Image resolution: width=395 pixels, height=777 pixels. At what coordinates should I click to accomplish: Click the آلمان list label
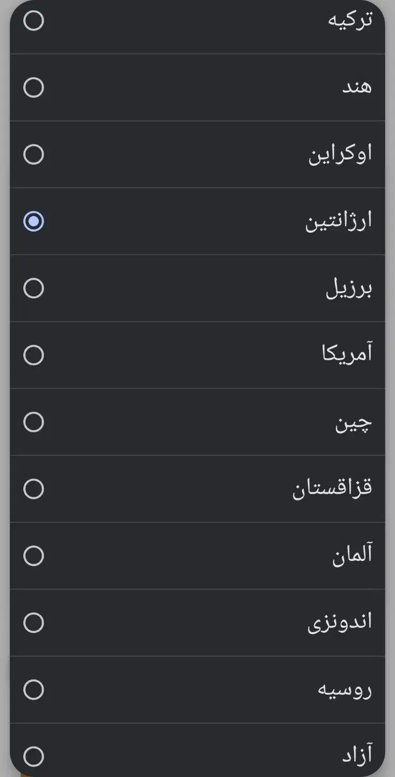point(352,555)
